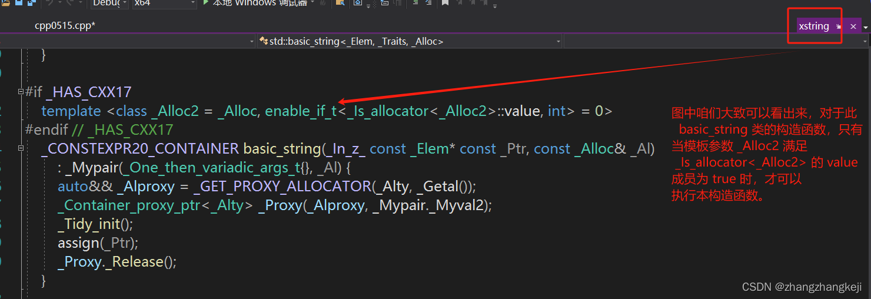Open the x64 platform dropdown
The height and width of the screenshot is (299, 871).
click(x=164, y=3)
